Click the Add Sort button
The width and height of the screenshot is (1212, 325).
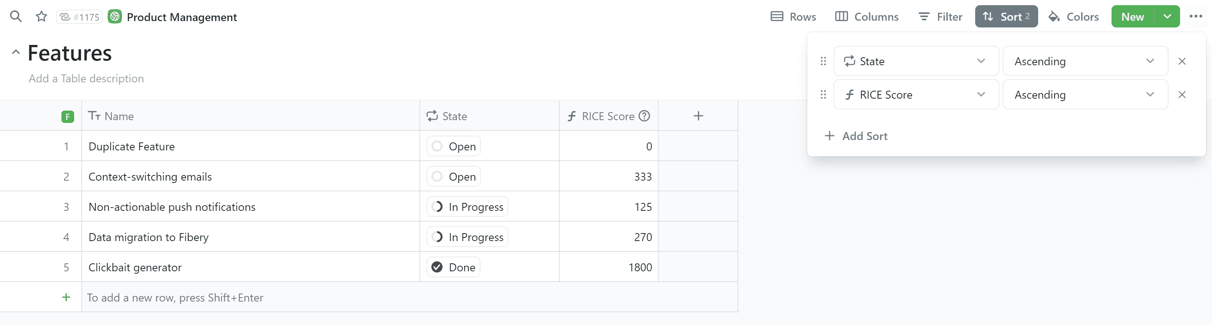(856, 136)
